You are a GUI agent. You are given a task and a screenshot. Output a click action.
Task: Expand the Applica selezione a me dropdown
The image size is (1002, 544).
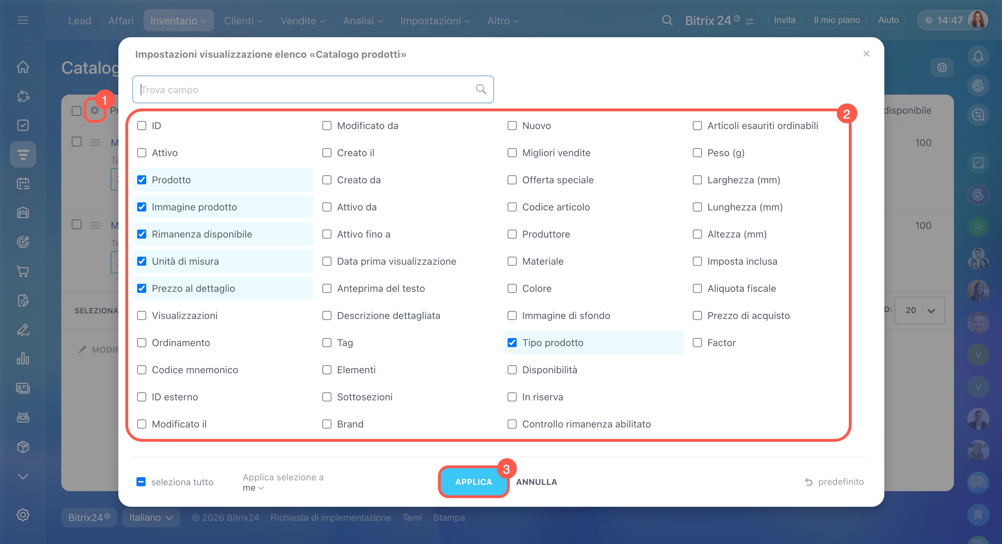tap(253, 488)
